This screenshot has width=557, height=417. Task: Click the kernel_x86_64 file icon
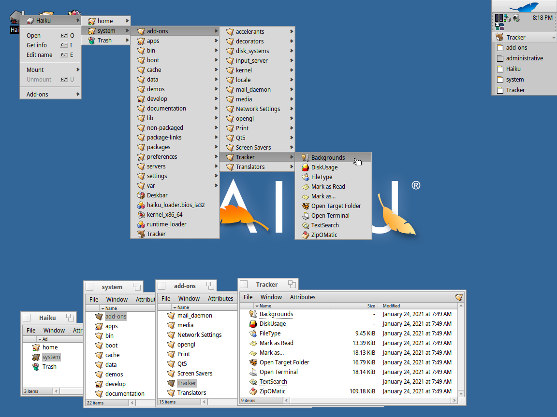[141, 214]
